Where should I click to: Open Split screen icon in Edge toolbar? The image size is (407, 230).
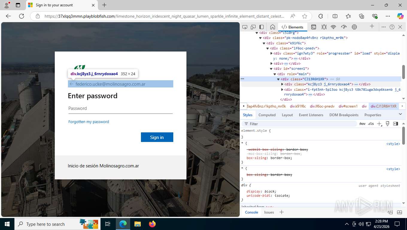[x=335, y=16]
